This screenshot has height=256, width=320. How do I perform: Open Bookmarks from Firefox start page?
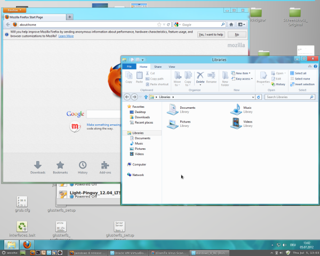coord(60,167)
